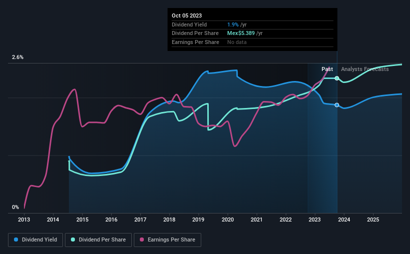Click the 'No data' earnings value
410x254 pixels.
pos(237,42)
